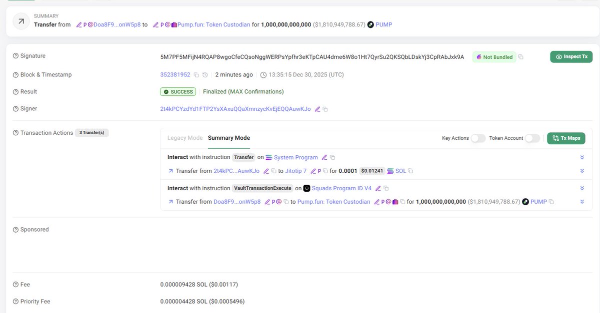Viewport: 600px width, 313px height.
Task: Click the Priority Fee help icon
Action: pyautogui.click(x=15, y=302)
